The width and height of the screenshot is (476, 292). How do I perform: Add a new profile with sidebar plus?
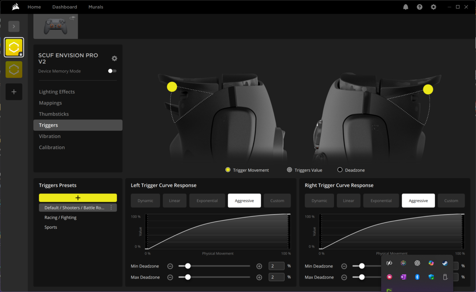14,92
